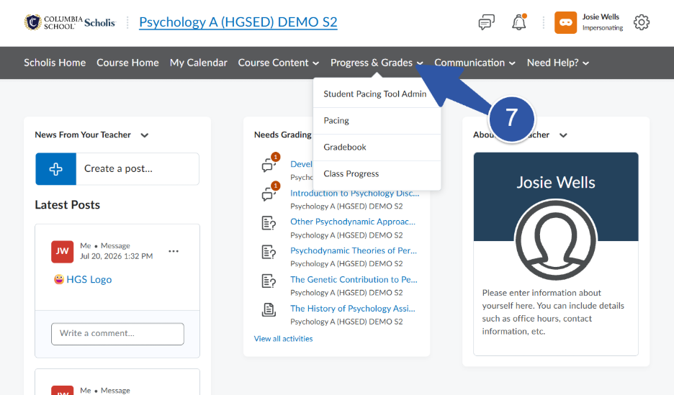The image size is (674, 395).
Task: Open Introduction to Psychology Disc... link
Action: click(x=354, y=194)
